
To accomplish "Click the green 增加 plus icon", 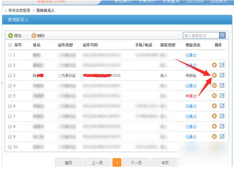I will coord(10,36).
